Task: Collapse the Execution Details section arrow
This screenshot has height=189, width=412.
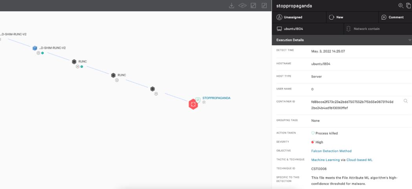Action: click(410, 40)
